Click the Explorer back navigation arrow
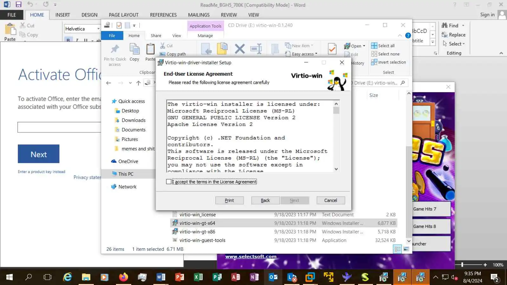This screenshot has height=285, width=507. [109, 83]
